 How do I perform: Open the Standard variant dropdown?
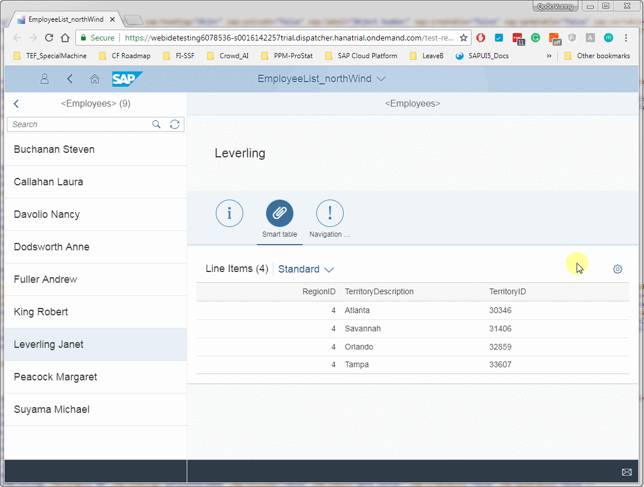coord(305,269)
